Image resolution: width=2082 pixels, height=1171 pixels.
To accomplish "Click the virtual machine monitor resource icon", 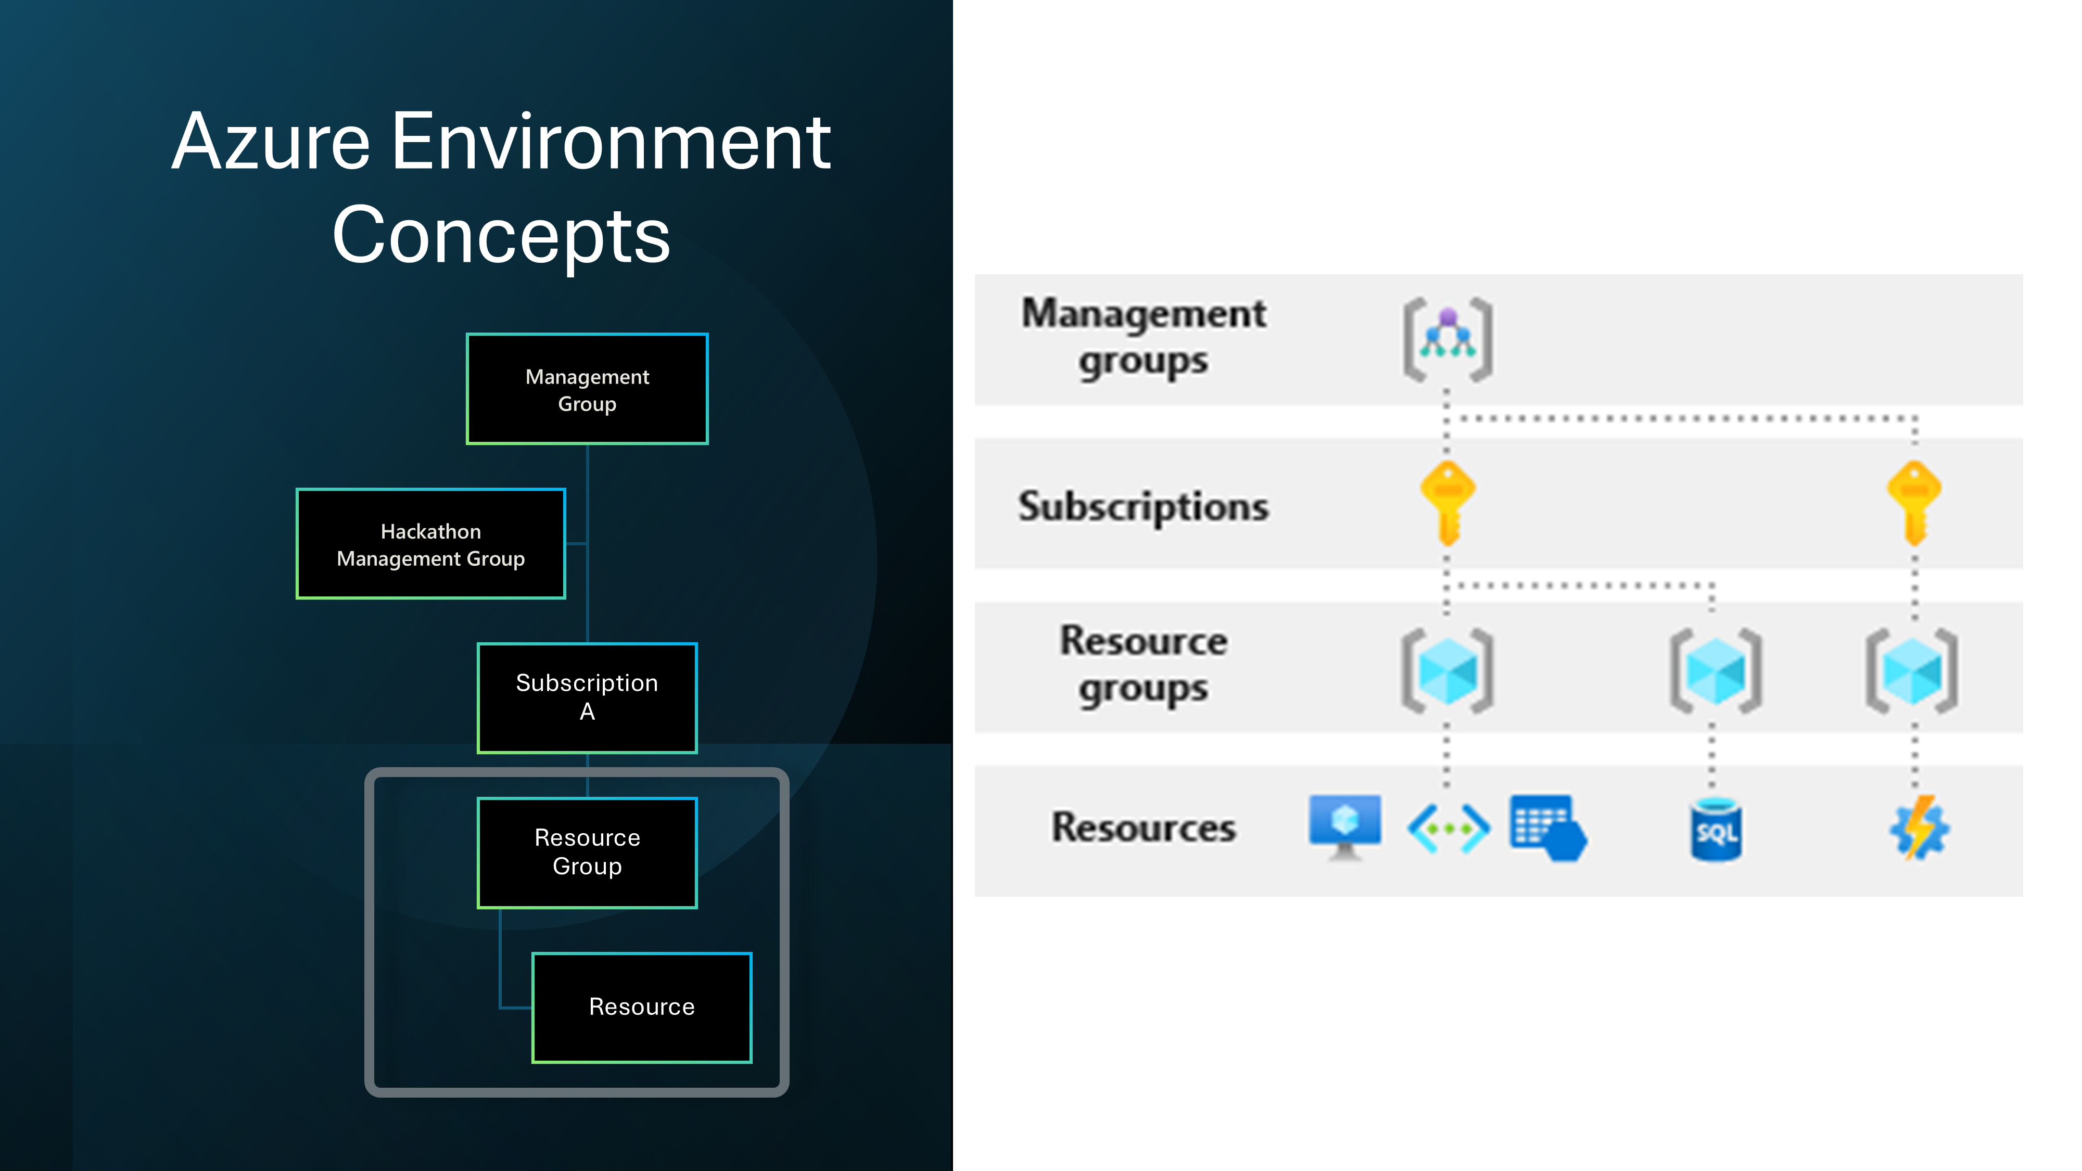I will 1345,828.
